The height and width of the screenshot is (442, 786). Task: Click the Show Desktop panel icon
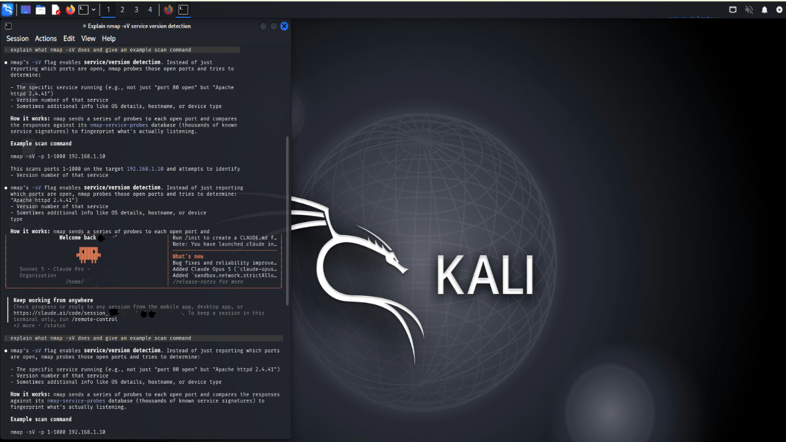click(26, 10)
